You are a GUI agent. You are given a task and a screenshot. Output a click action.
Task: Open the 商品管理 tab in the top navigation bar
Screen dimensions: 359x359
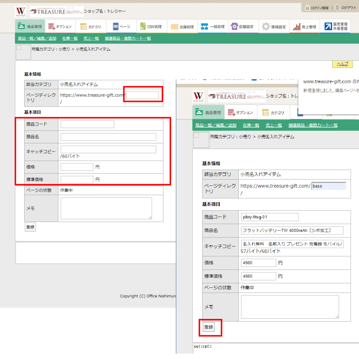(x=30, y=27)
